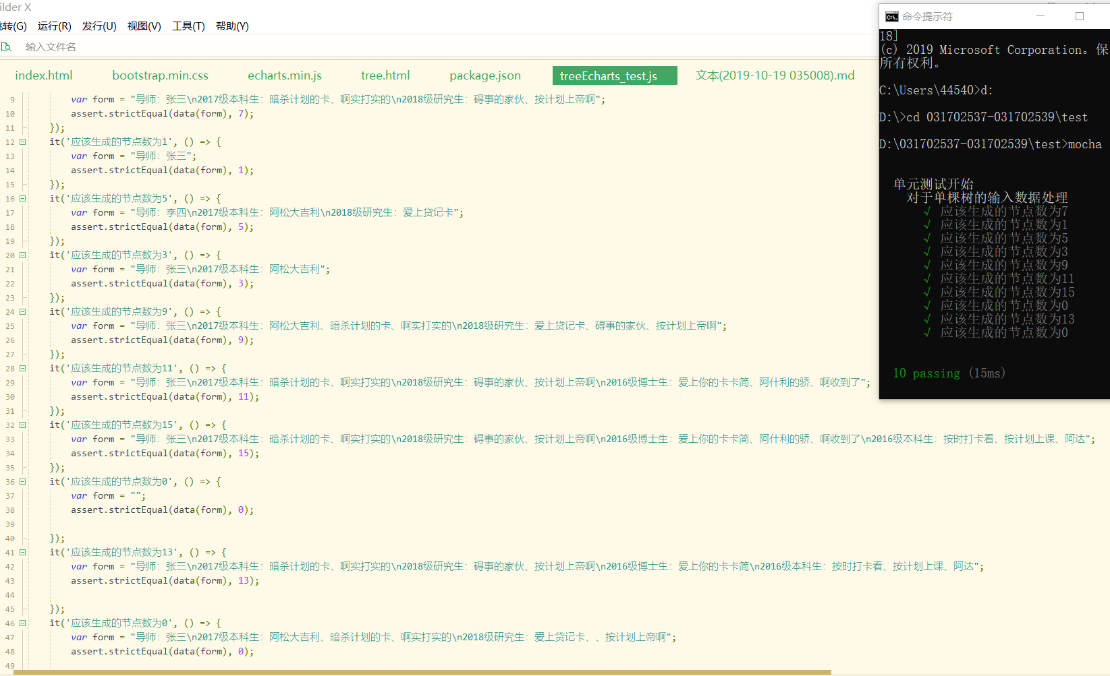Open the 帮助(Y) menu
1110x676 pixels.
point(232,26)
